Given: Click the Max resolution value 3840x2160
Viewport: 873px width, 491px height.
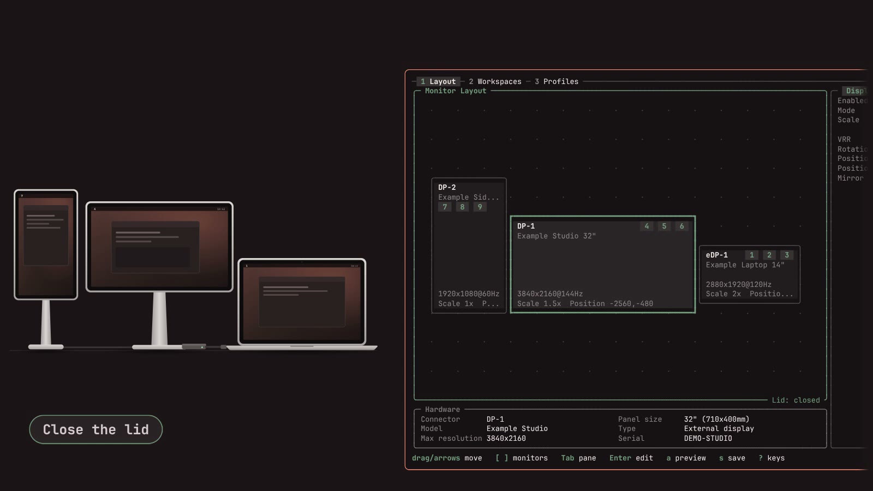Looking at the screenshot, I should tap(506, 438).
